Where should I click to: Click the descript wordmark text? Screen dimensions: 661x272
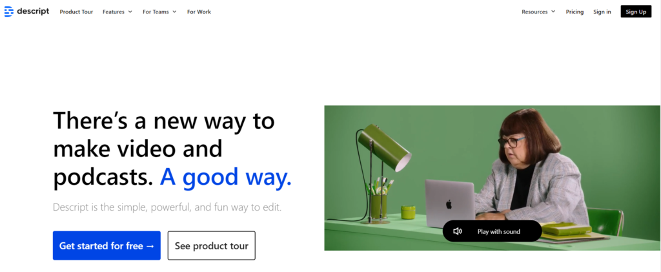pyautogui.click(x=33, y=12)
